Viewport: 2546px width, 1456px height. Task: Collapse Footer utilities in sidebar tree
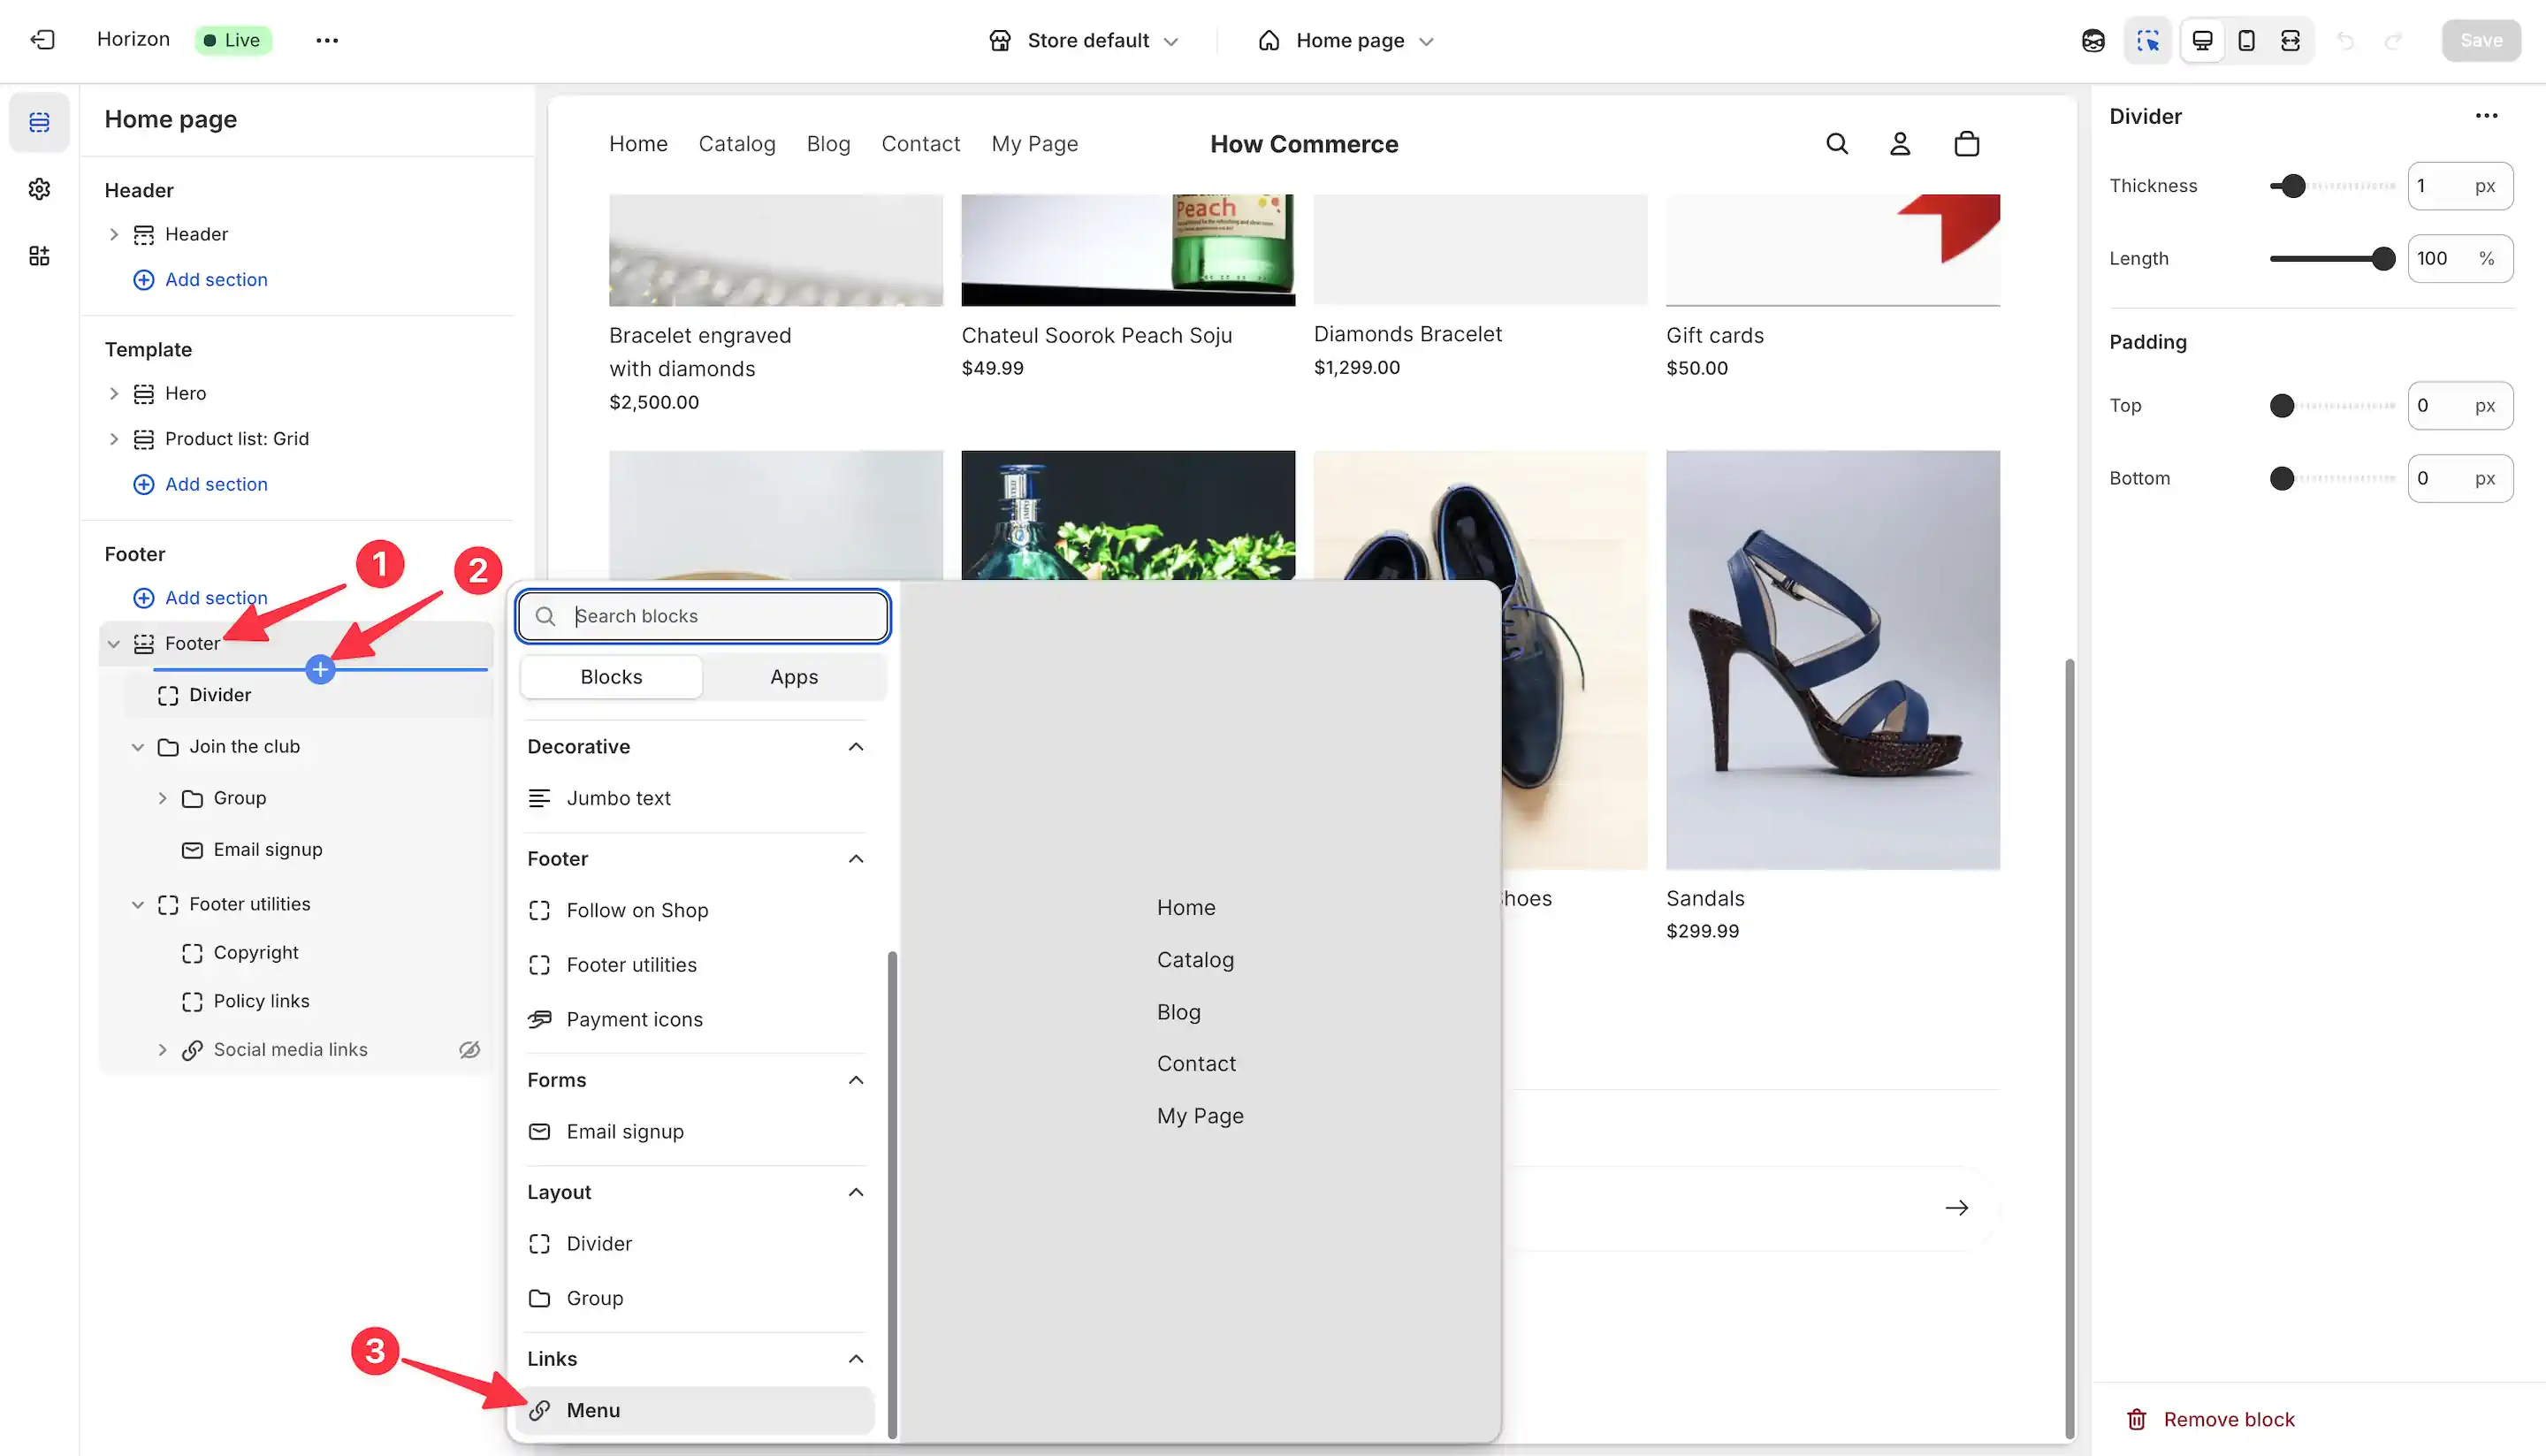tap(138, 904)
